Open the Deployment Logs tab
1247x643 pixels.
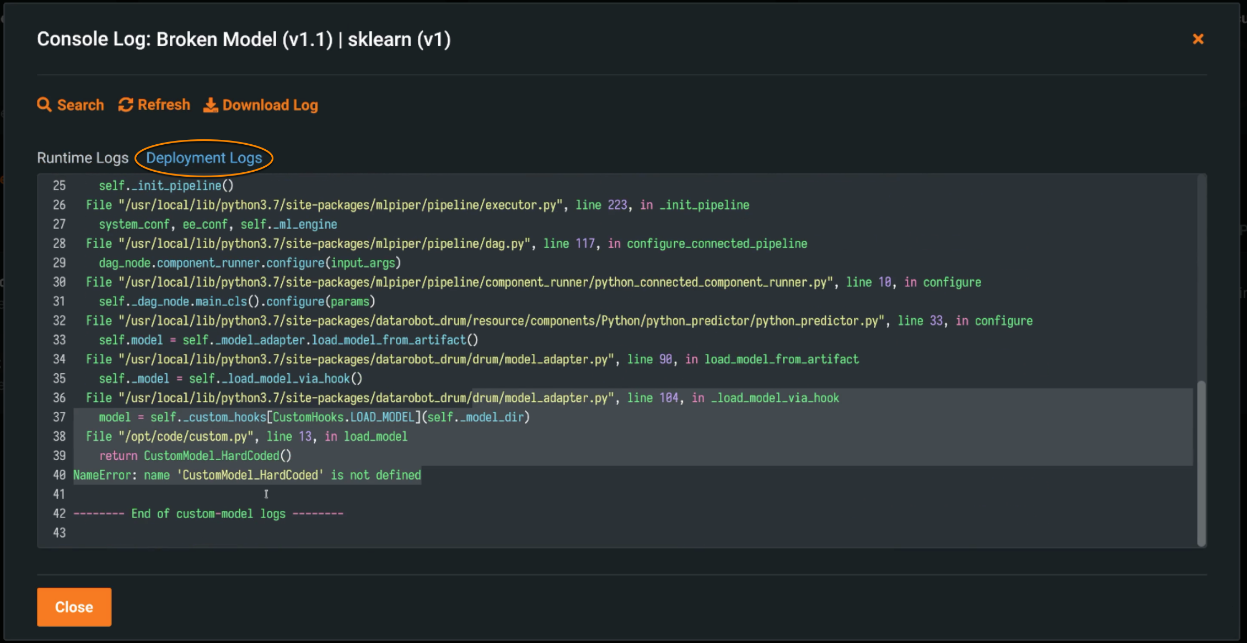(x=204, y=158)
